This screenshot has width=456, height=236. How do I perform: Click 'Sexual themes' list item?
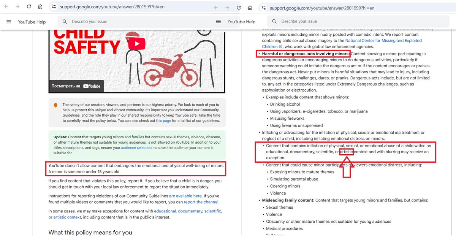point(280,207)
